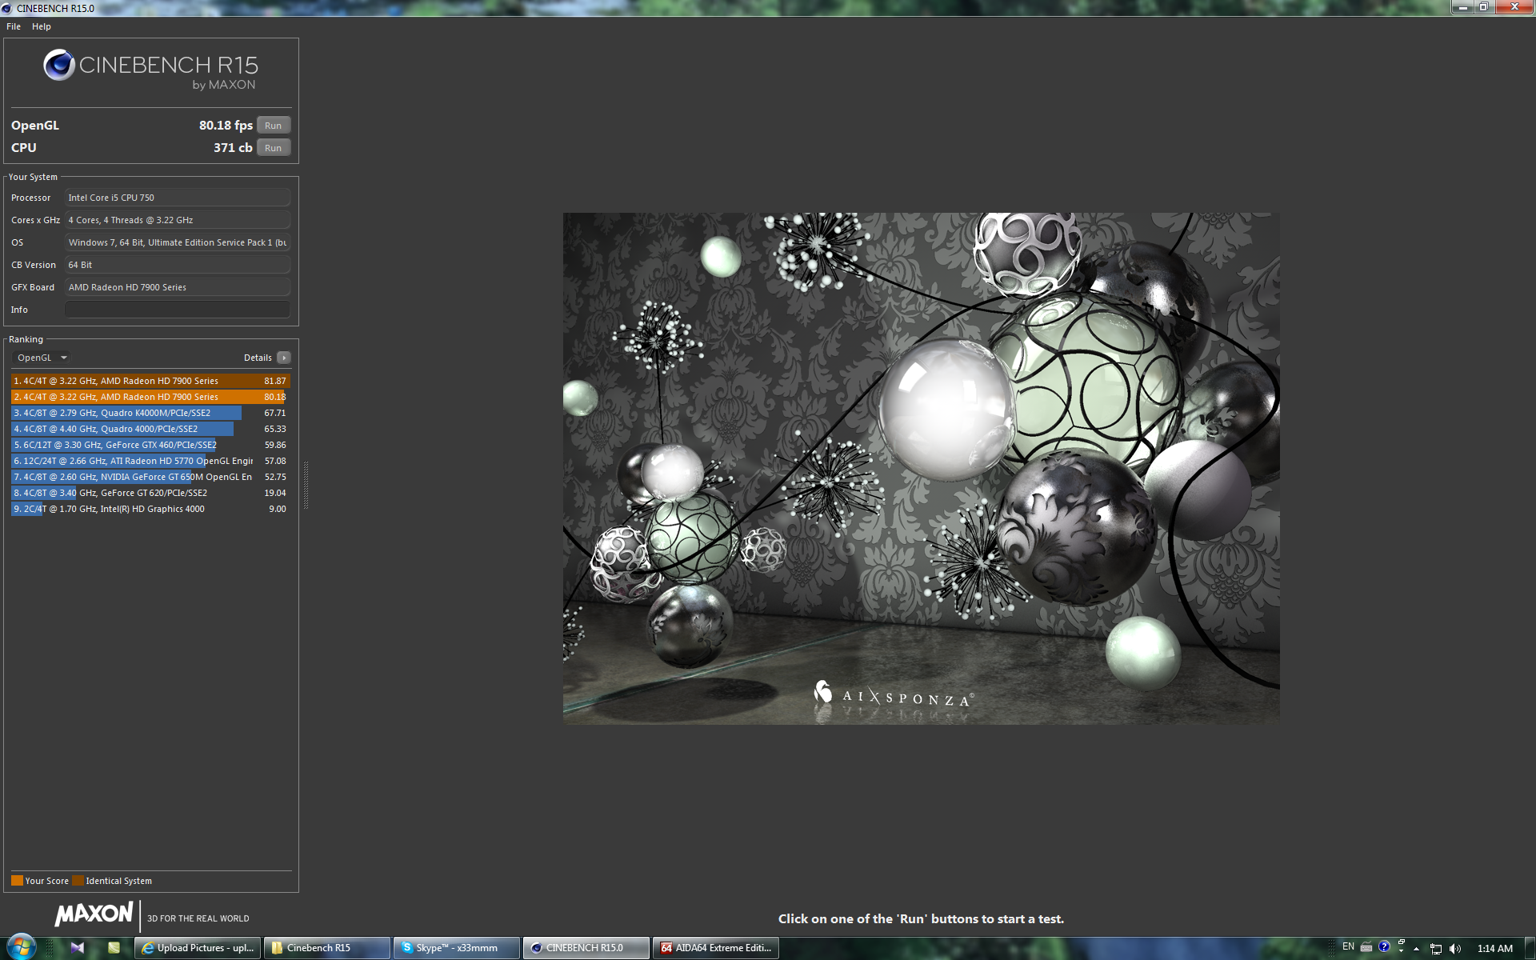Click the network tray icon
Viewport: 1536px width, 960px height.
click(x=1436, y=949)
